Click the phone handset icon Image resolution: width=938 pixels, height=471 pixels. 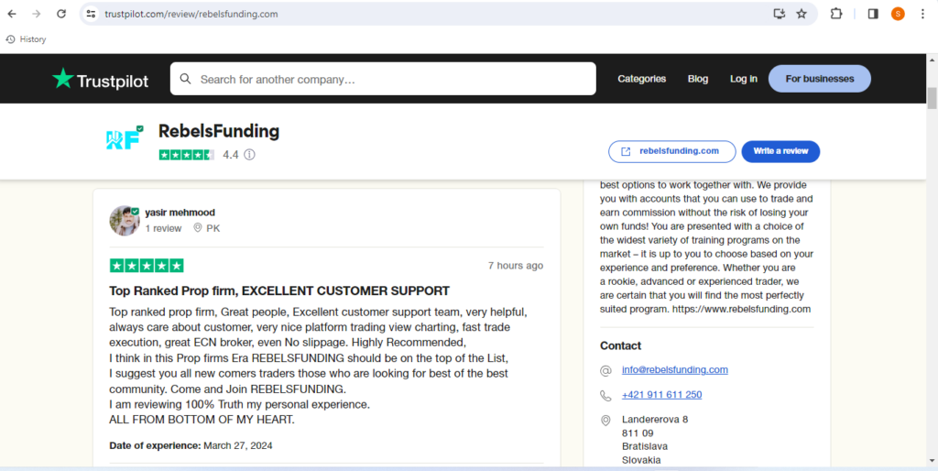point(606,396)
